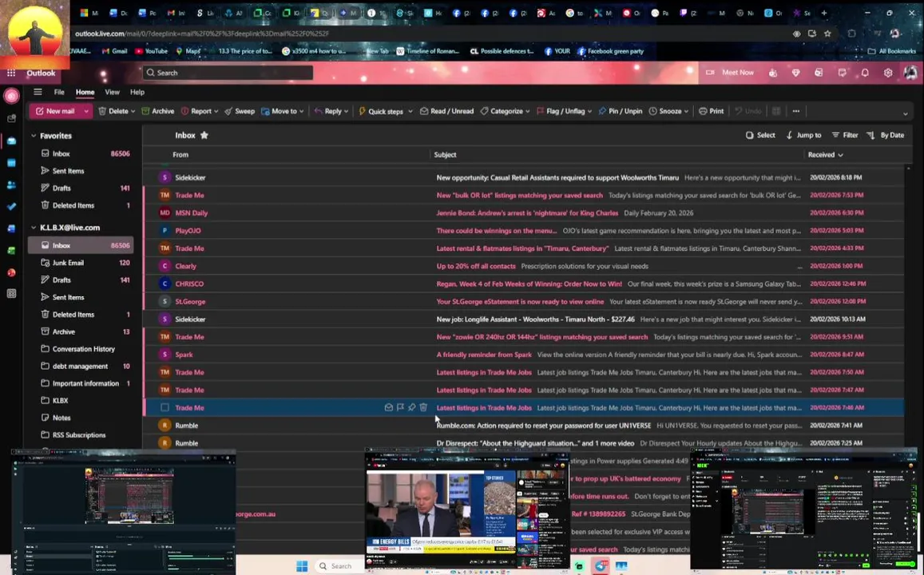This screenshot has height=575, width=924.
Task: Toggle the navigation pane hamburger icon
Action: click(38, 92)
